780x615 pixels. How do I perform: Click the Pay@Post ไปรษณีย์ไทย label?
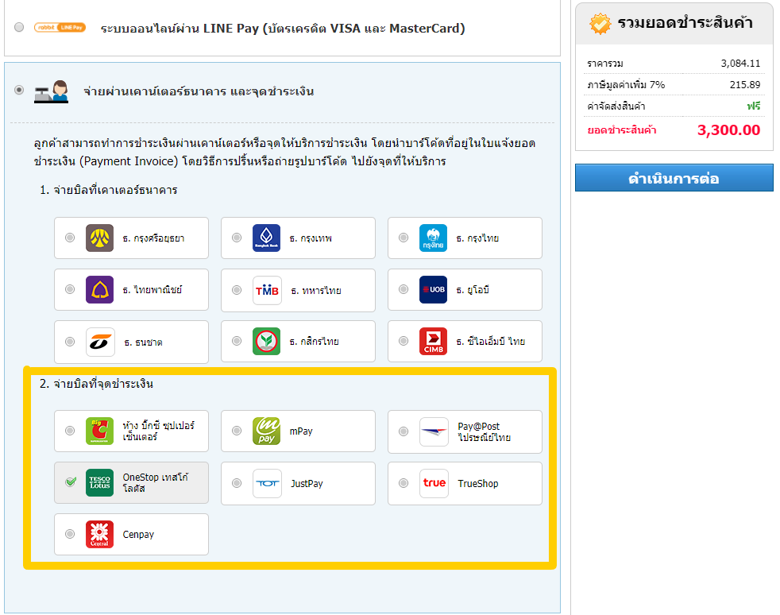(484, 432)
